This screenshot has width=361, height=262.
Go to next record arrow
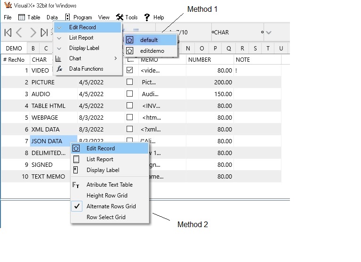[x=33, y=33]
